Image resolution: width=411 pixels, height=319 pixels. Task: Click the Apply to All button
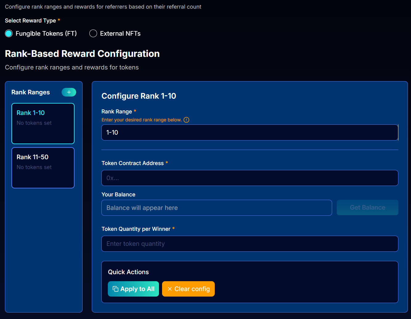133,289
